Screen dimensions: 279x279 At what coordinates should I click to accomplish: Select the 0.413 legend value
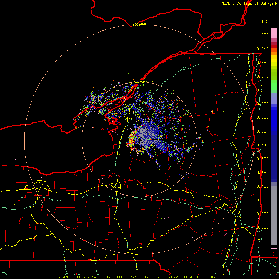(x=263, y=186)
